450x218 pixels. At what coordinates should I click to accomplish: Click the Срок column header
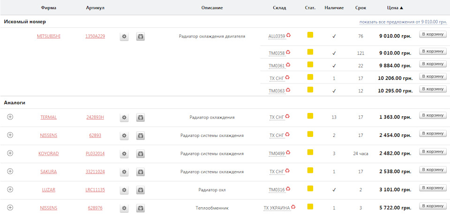pos(361,8)
